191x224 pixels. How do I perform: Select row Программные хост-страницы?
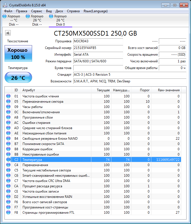click(x=93, y=207)
